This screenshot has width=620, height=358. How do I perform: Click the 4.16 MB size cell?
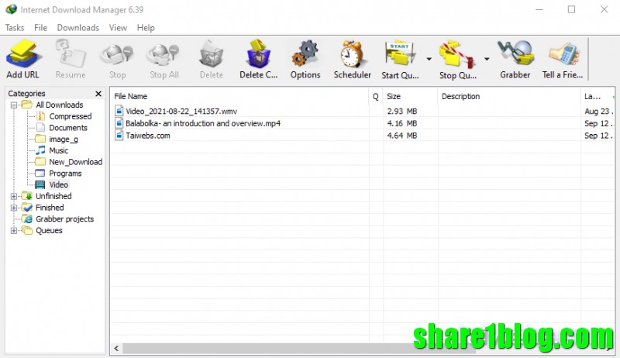401,123
